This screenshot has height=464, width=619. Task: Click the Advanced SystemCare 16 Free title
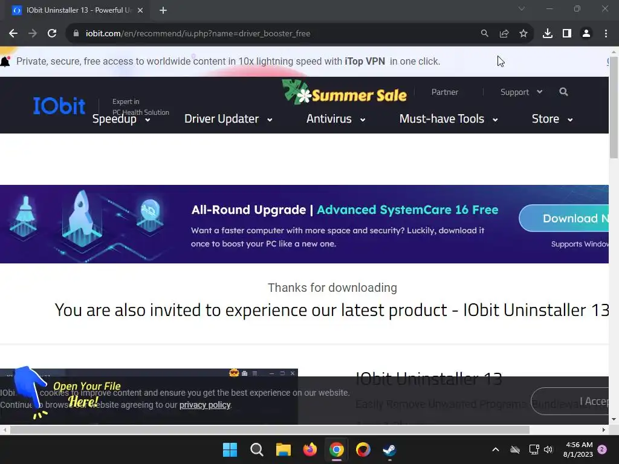pos(407,210)
